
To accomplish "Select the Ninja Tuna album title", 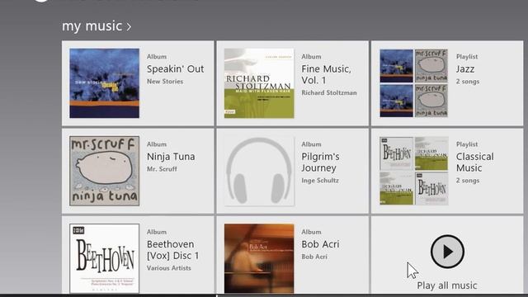I will (x=171, y=157).
